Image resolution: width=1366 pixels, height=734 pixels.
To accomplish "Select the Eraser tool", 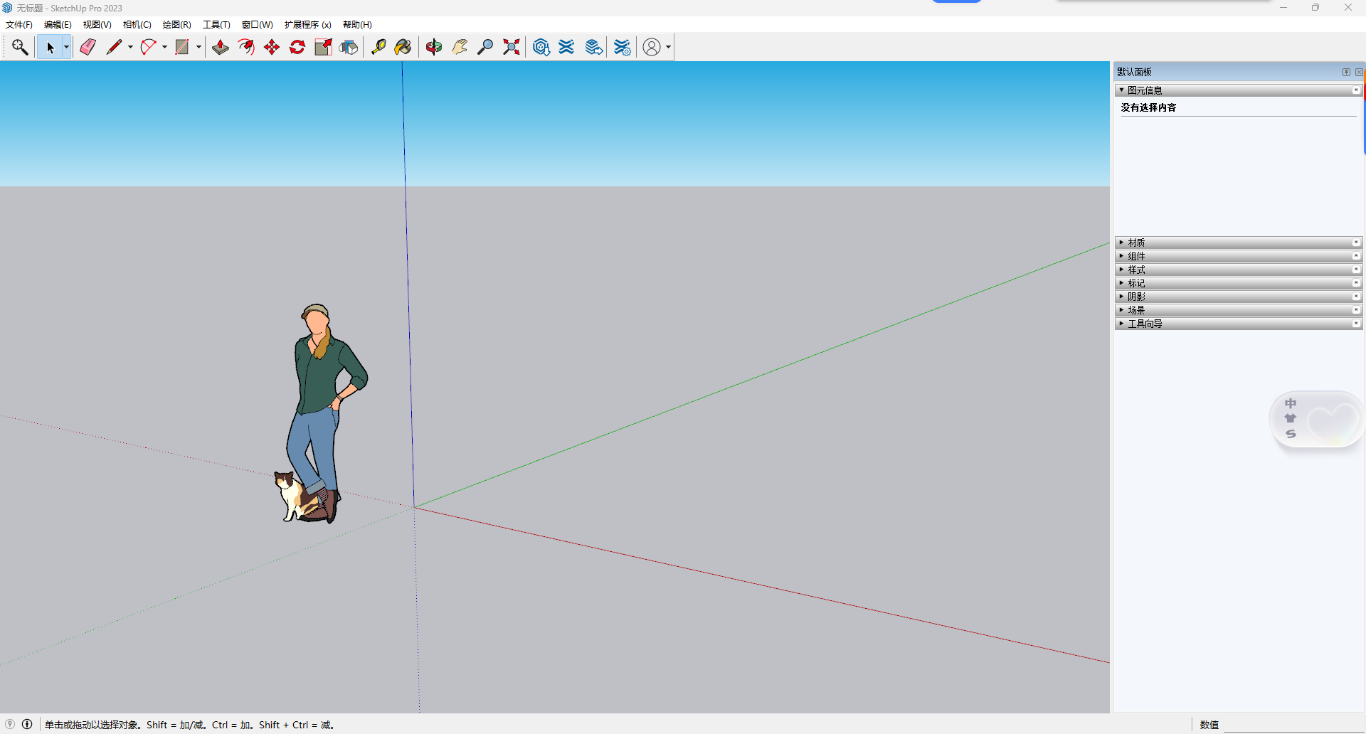I will pyautogui.click(x=88, y=47).
